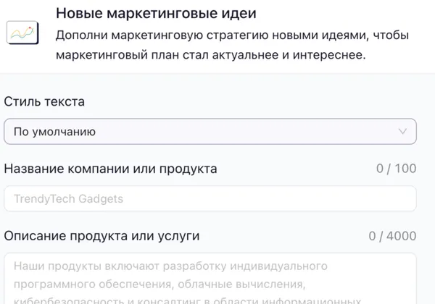Click the "маркетинговый план стал актуальнее" description line
This screenshot has width=435, height=304.
210,54
